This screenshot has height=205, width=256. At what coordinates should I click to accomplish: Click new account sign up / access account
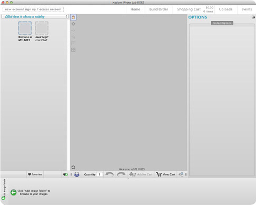[33, 9]
